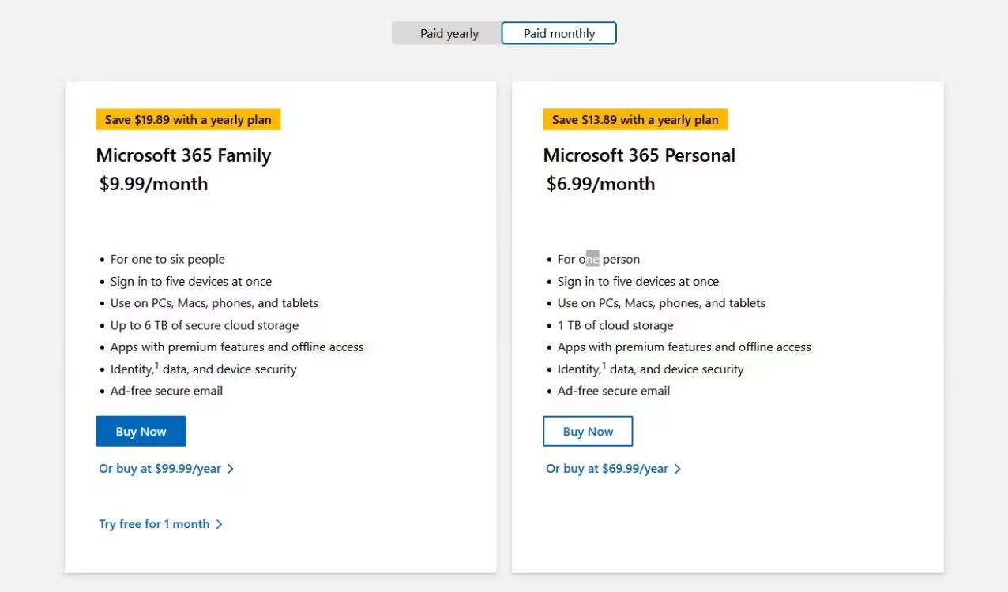Open footnote 1 in the Family Identity line
This screenshot has height=592, width=1008.
(156, 365)
